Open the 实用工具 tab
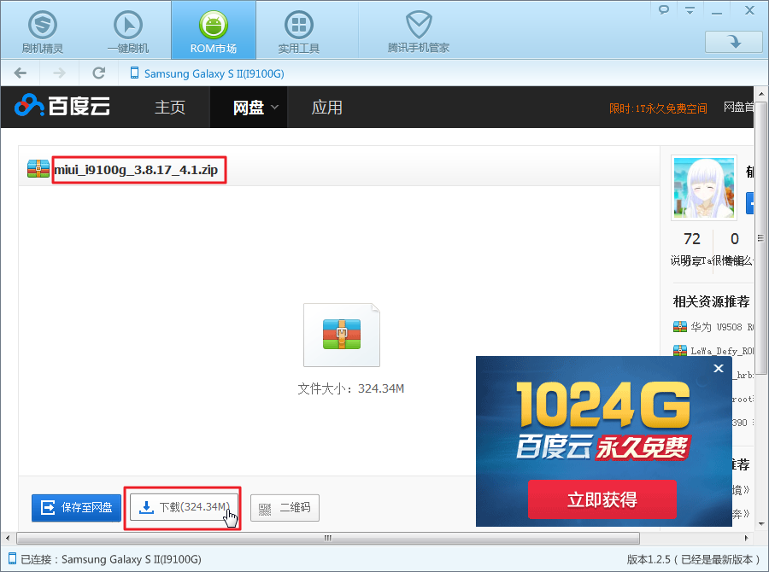The height and width of the screenshot is (572, 769). coord(299,31)
